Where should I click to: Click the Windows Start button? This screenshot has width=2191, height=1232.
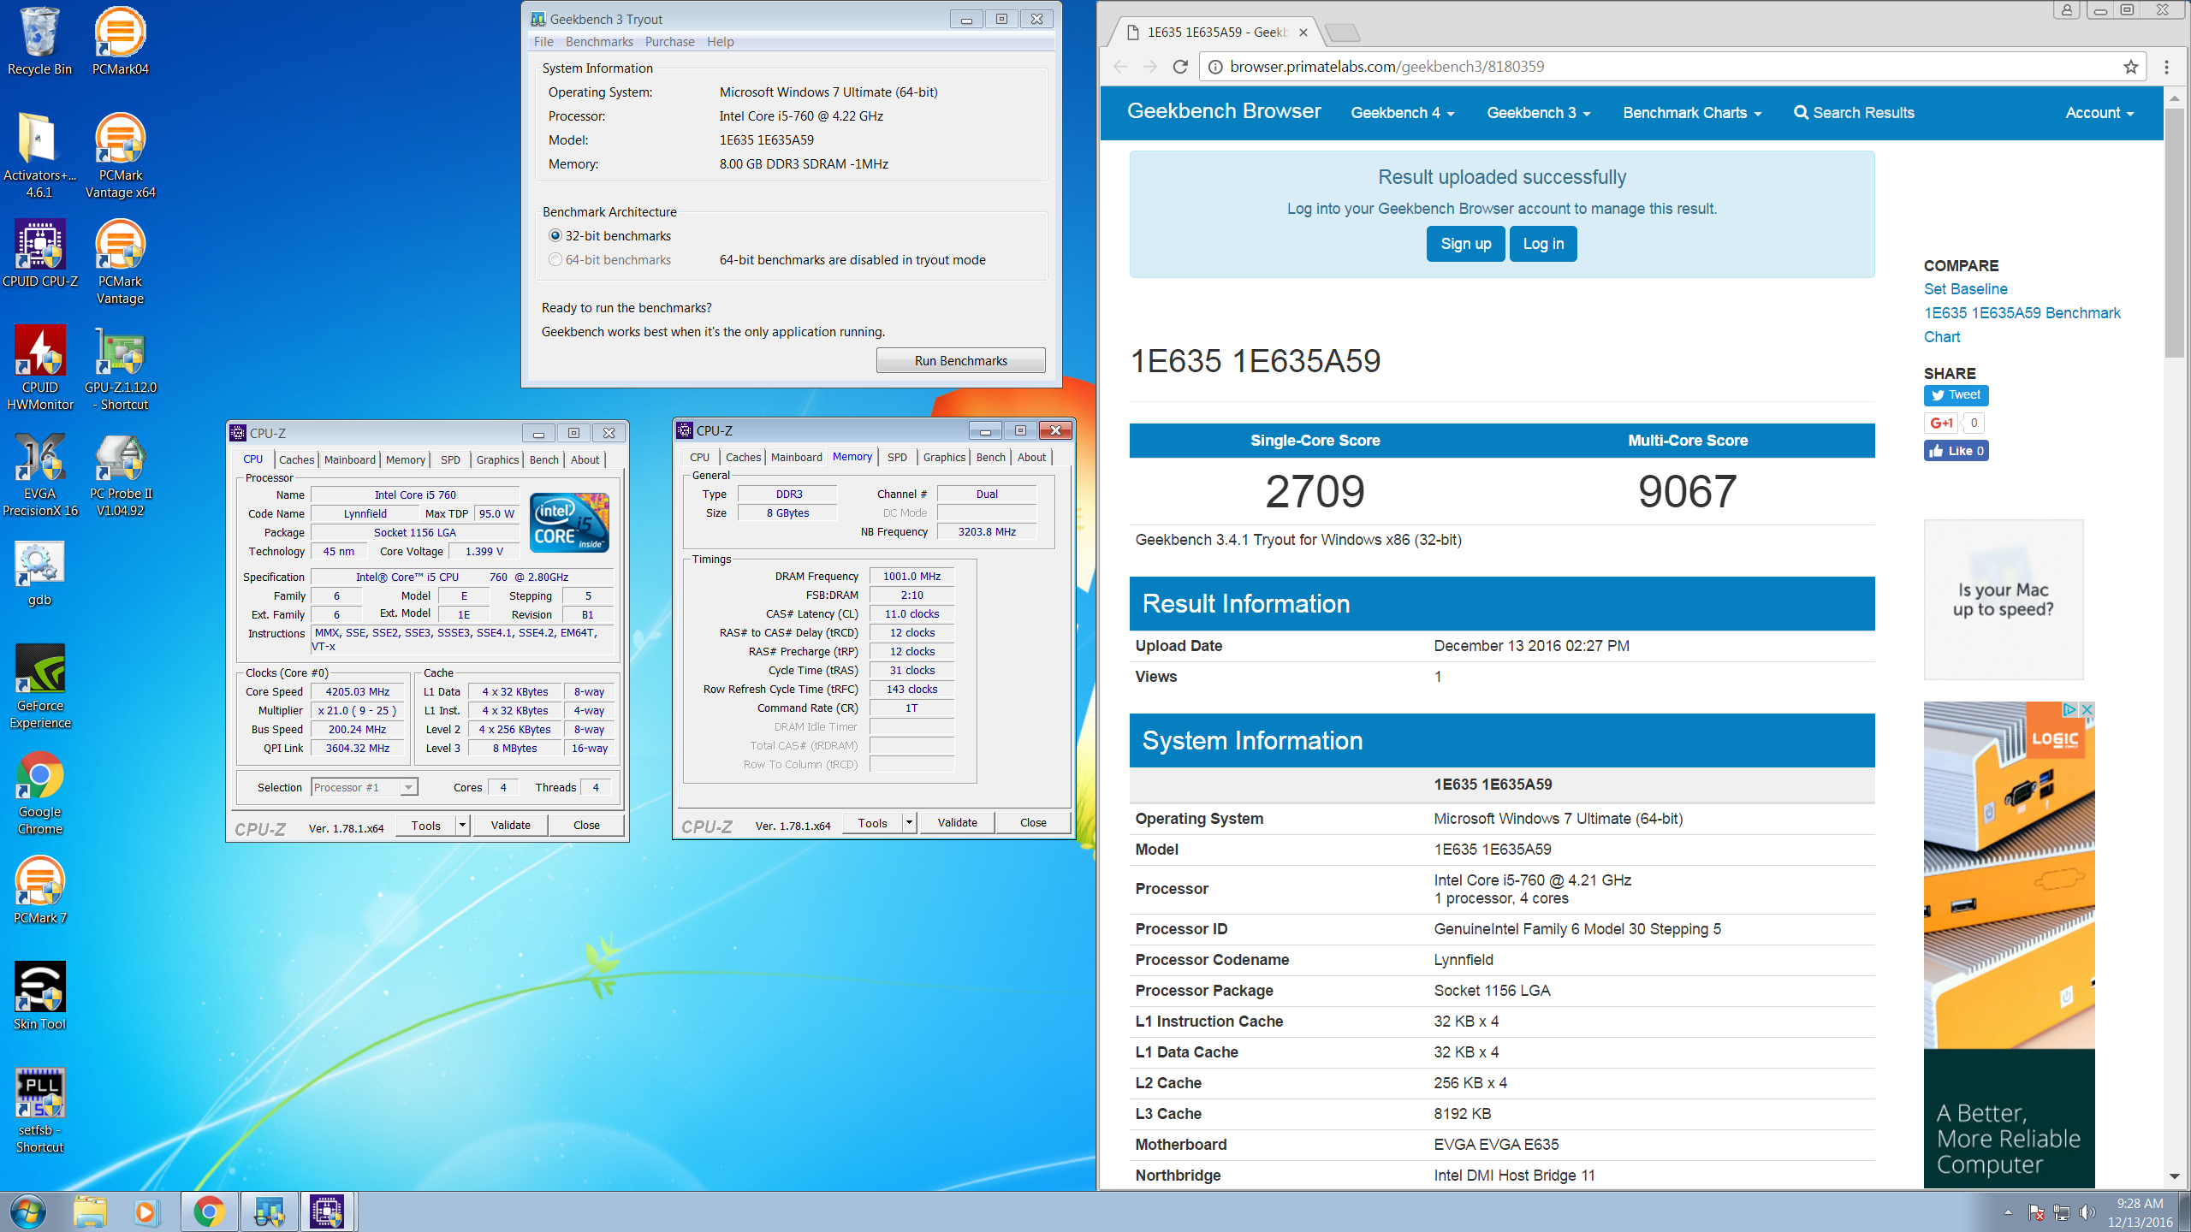click(x=27, y=1211)
